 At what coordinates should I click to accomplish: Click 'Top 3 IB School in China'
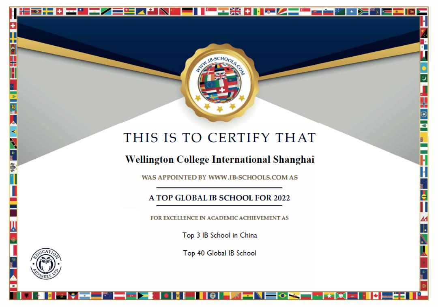(x=219, y=235)
